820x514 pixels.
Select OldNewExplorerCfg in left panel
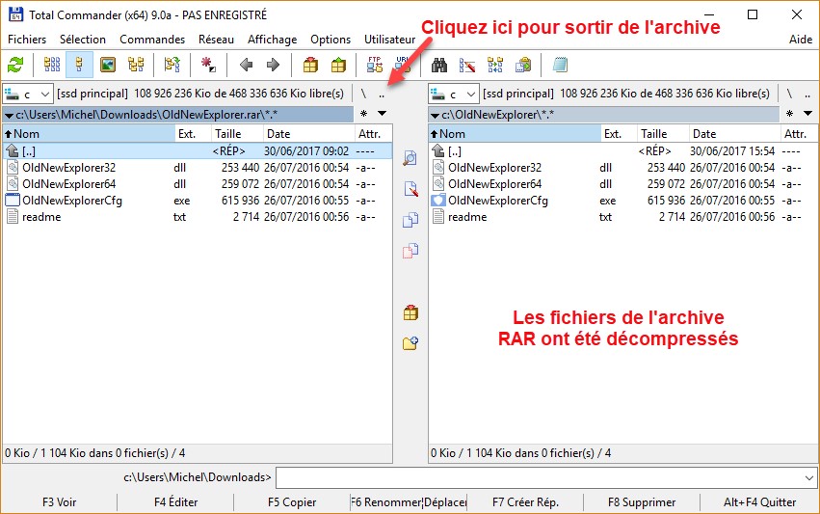click(198, 201)
